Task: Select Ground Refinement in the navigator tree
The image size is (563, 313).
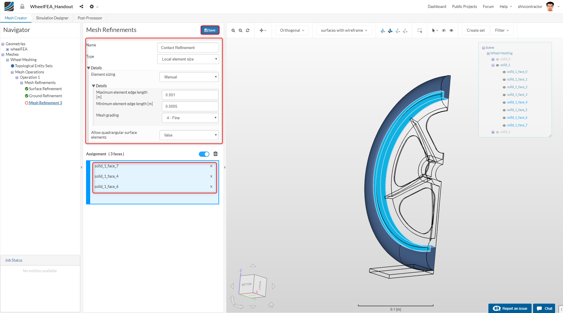Action: tap(46, 96)
